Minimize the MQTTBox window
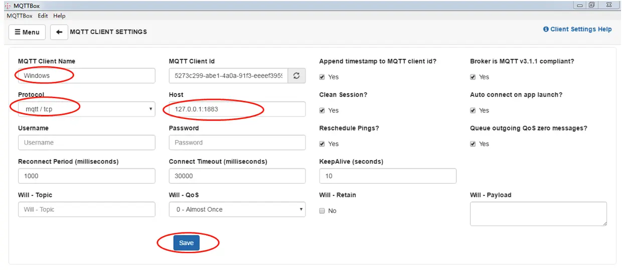The height and width of the screenshot is (270, 622). click(580, 5)
